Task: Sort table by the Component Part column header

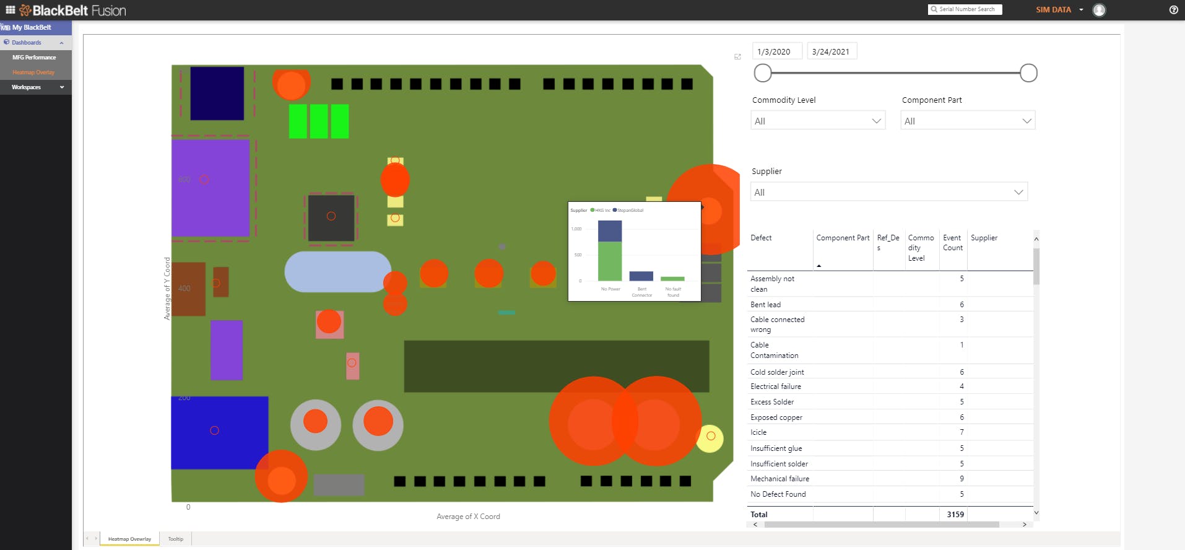Action: pos(842,238)
